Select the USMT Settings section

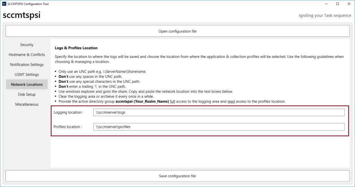tap(27, 74)
